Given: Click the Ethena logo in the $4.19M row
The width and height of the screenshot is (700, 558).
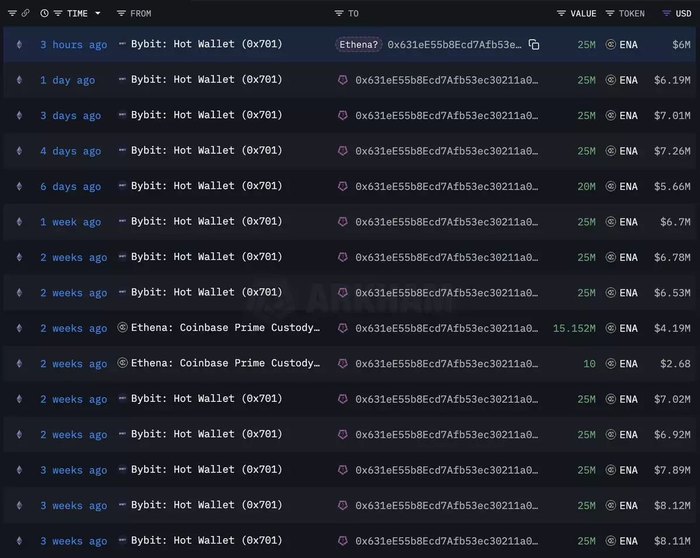Looking at the screenshot, I should coord(123,328).
